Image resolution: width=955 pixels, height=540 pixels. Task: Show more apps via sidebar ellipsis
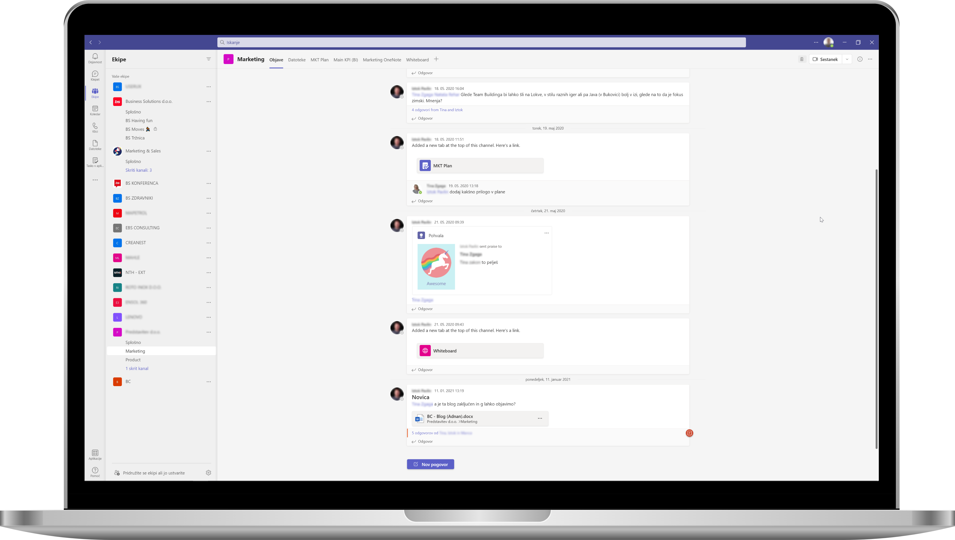tap(95, 180)
